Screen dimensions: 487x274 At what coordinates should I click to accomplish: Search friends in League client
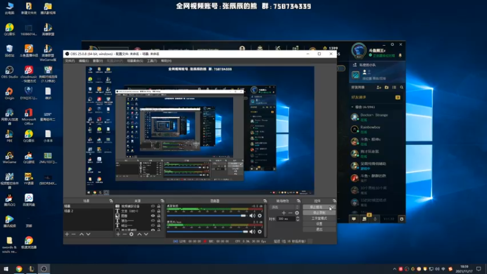click(x=402, y=87)
